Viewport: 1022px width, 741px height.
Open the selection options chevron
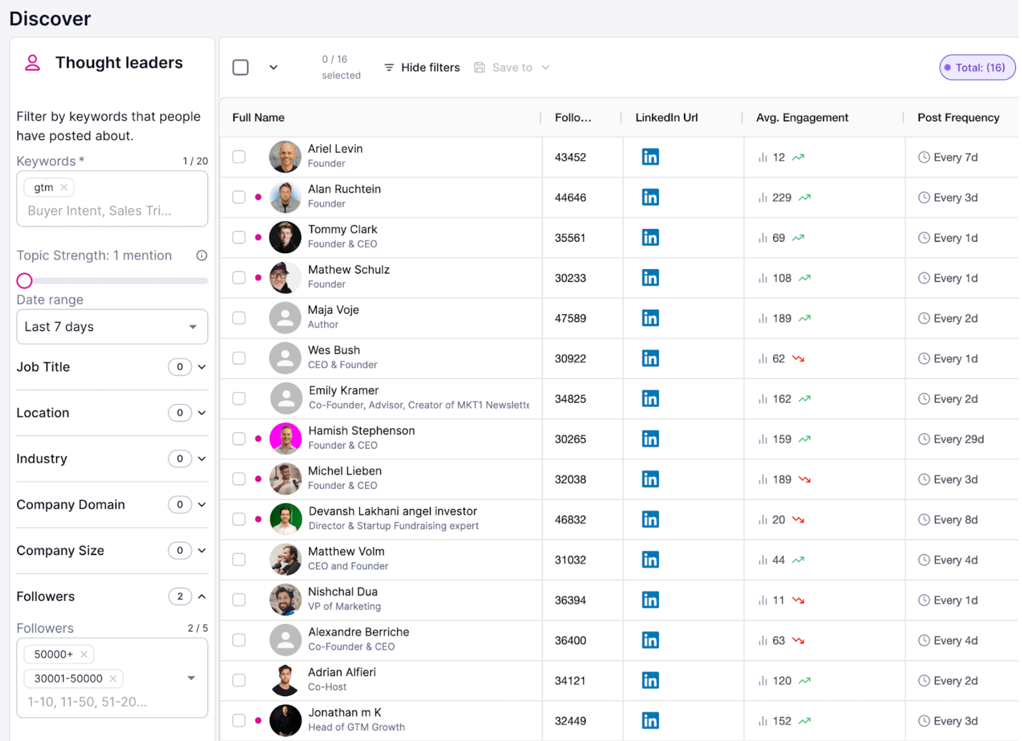pyautogui.click(x=273, y=67)
